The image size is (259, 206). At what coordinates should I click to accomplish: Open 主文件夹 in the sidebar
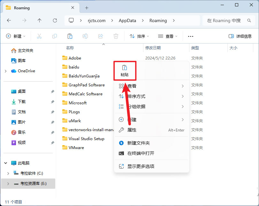point(22,51)
